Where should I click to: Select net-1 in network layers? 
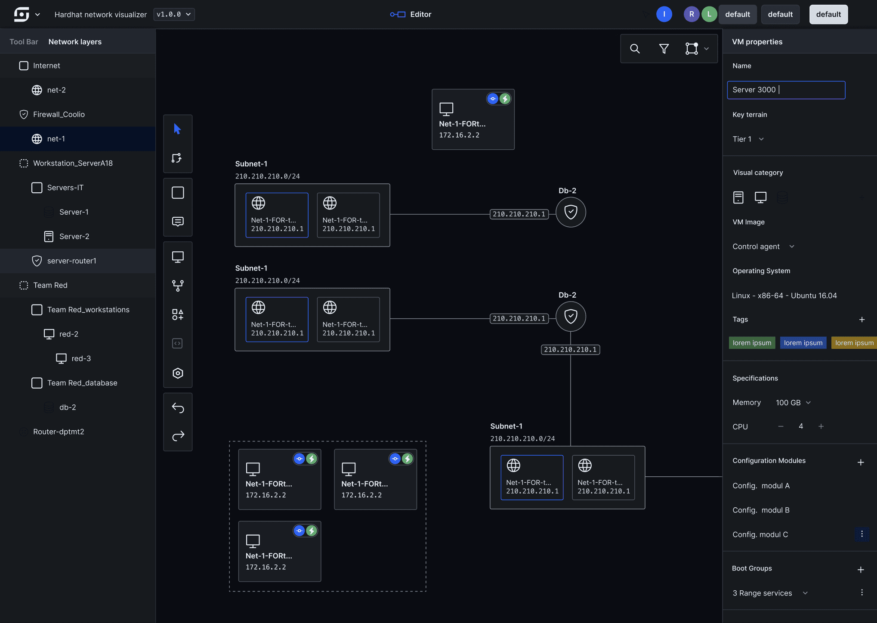click(x=56, y=139)
